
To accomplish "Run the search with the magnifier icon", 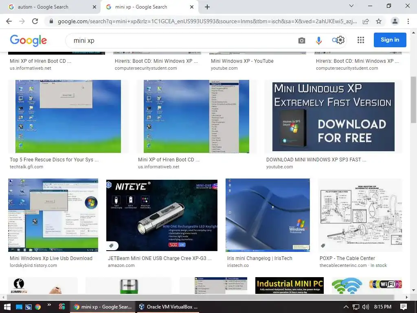I will point(334,40).
